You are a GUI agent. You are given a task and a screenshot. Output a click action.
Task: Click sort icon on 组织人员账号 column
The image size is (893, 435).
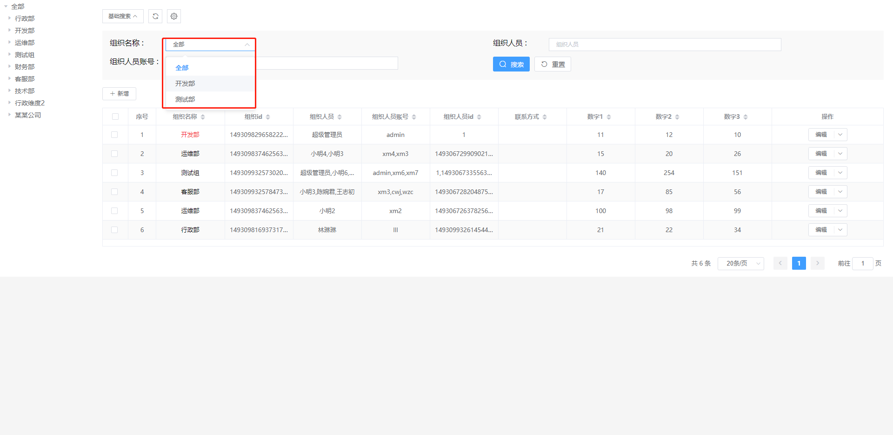[414, 117]
